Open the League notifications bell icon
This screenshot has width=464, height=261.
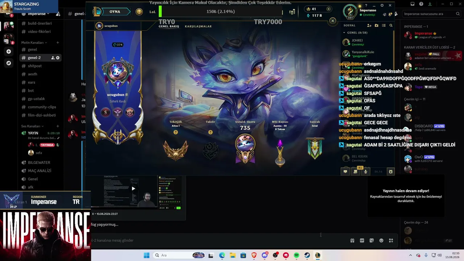[x=390, y=14]
